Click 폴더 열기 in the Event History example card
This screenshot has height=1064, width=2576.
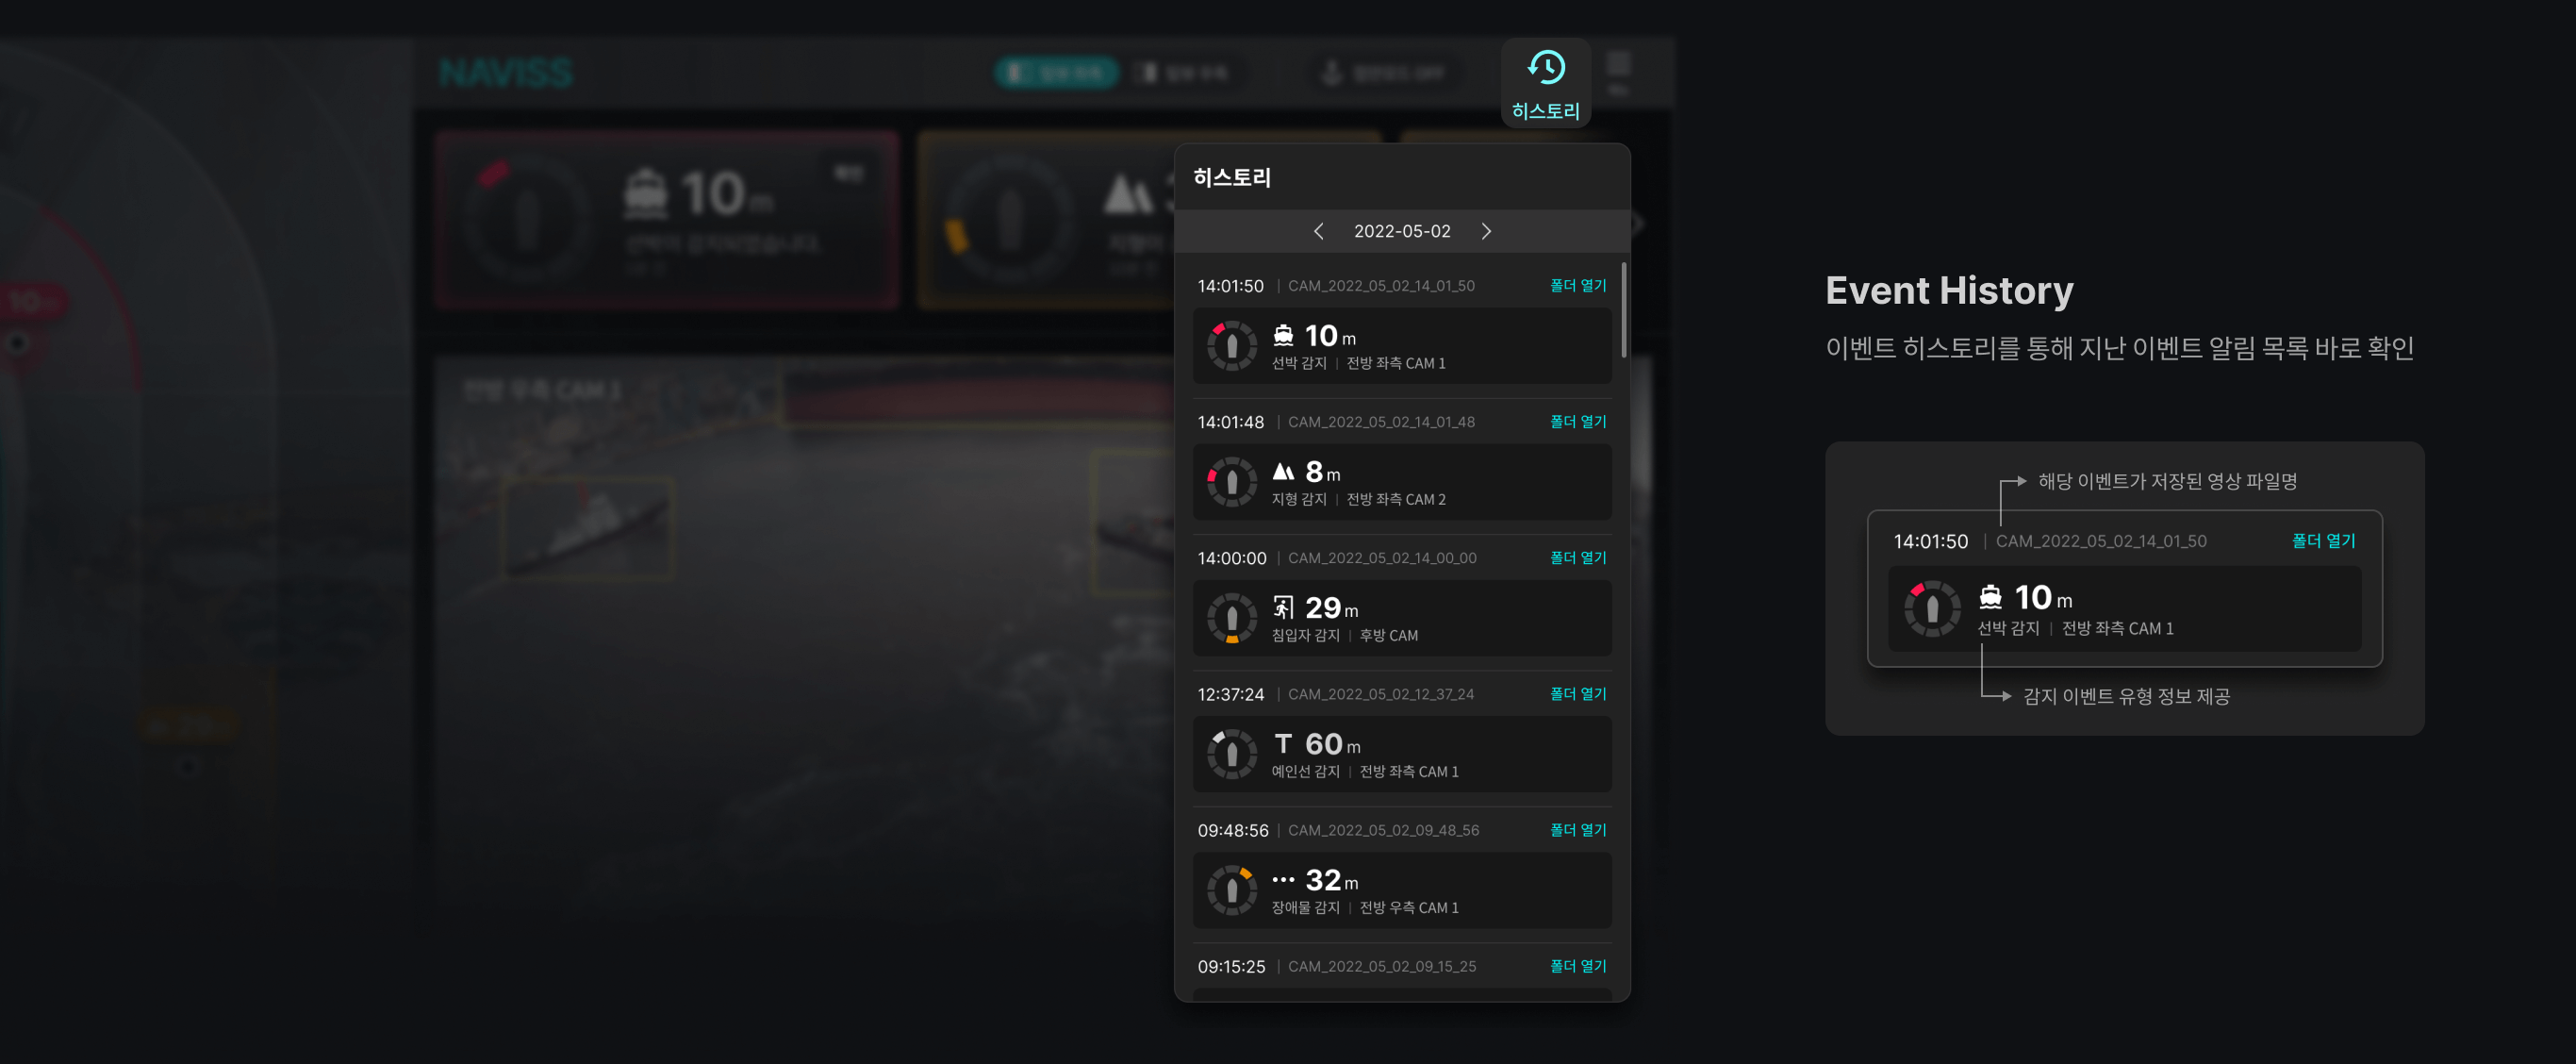2323,541
